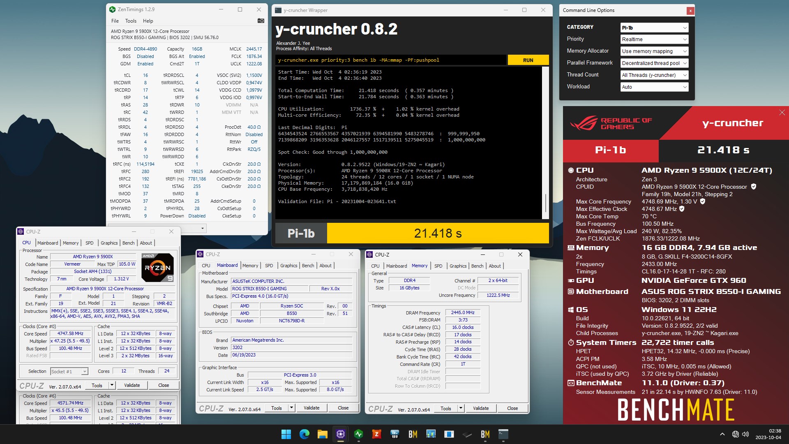This screenshot has width=789, height=444.
Task: Click the y-cruncher command line text field
Action: pyautogui.click(x=391, y=60)
